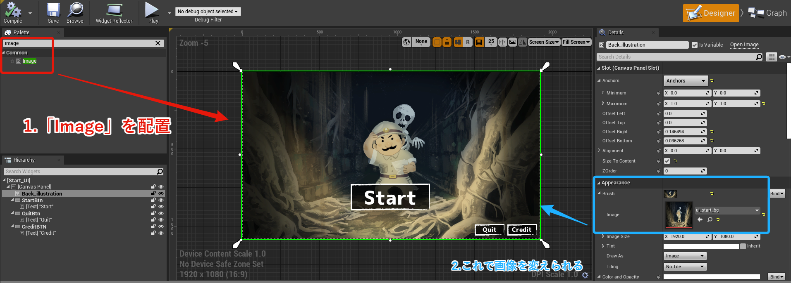
Task: Open localization preview globe icon
Action: (x=407, y=42)
